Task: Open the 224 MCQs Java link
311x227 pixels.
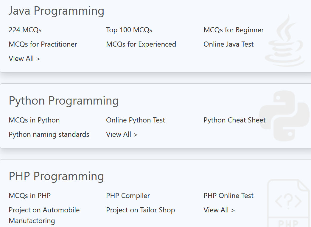Action: coord(25,30)
